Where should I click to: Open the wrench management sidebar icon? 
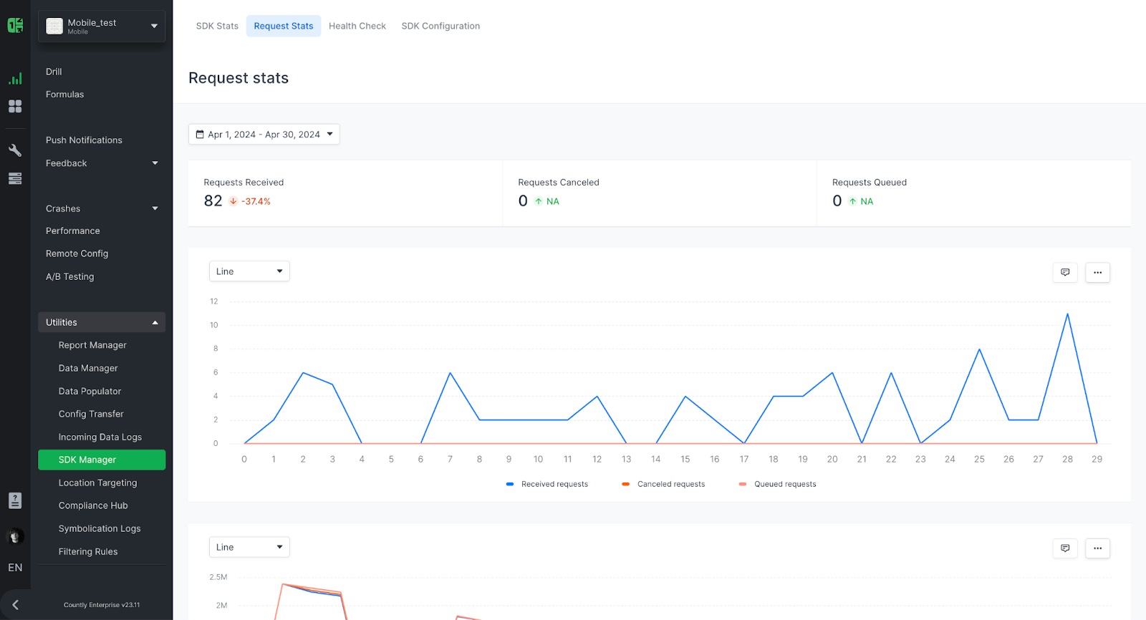(x=15, y=150)
